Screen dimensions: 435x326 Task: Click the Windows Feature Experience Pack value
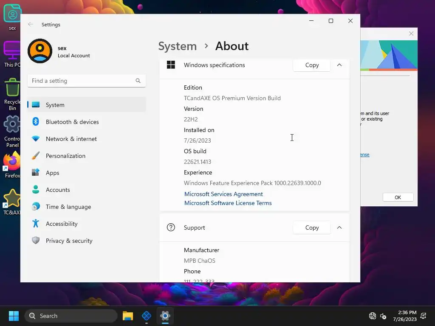(252, 183)
